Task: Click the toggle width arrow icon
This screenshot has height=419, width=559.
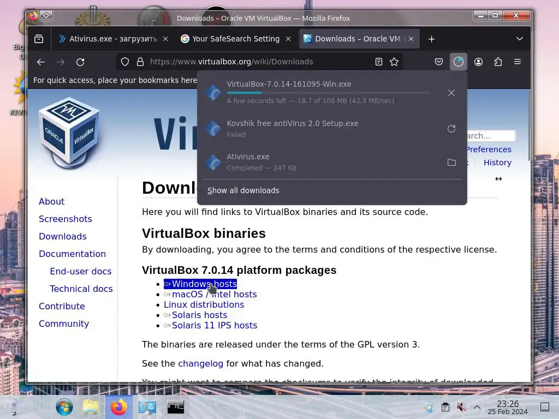Action: [498, 179]
